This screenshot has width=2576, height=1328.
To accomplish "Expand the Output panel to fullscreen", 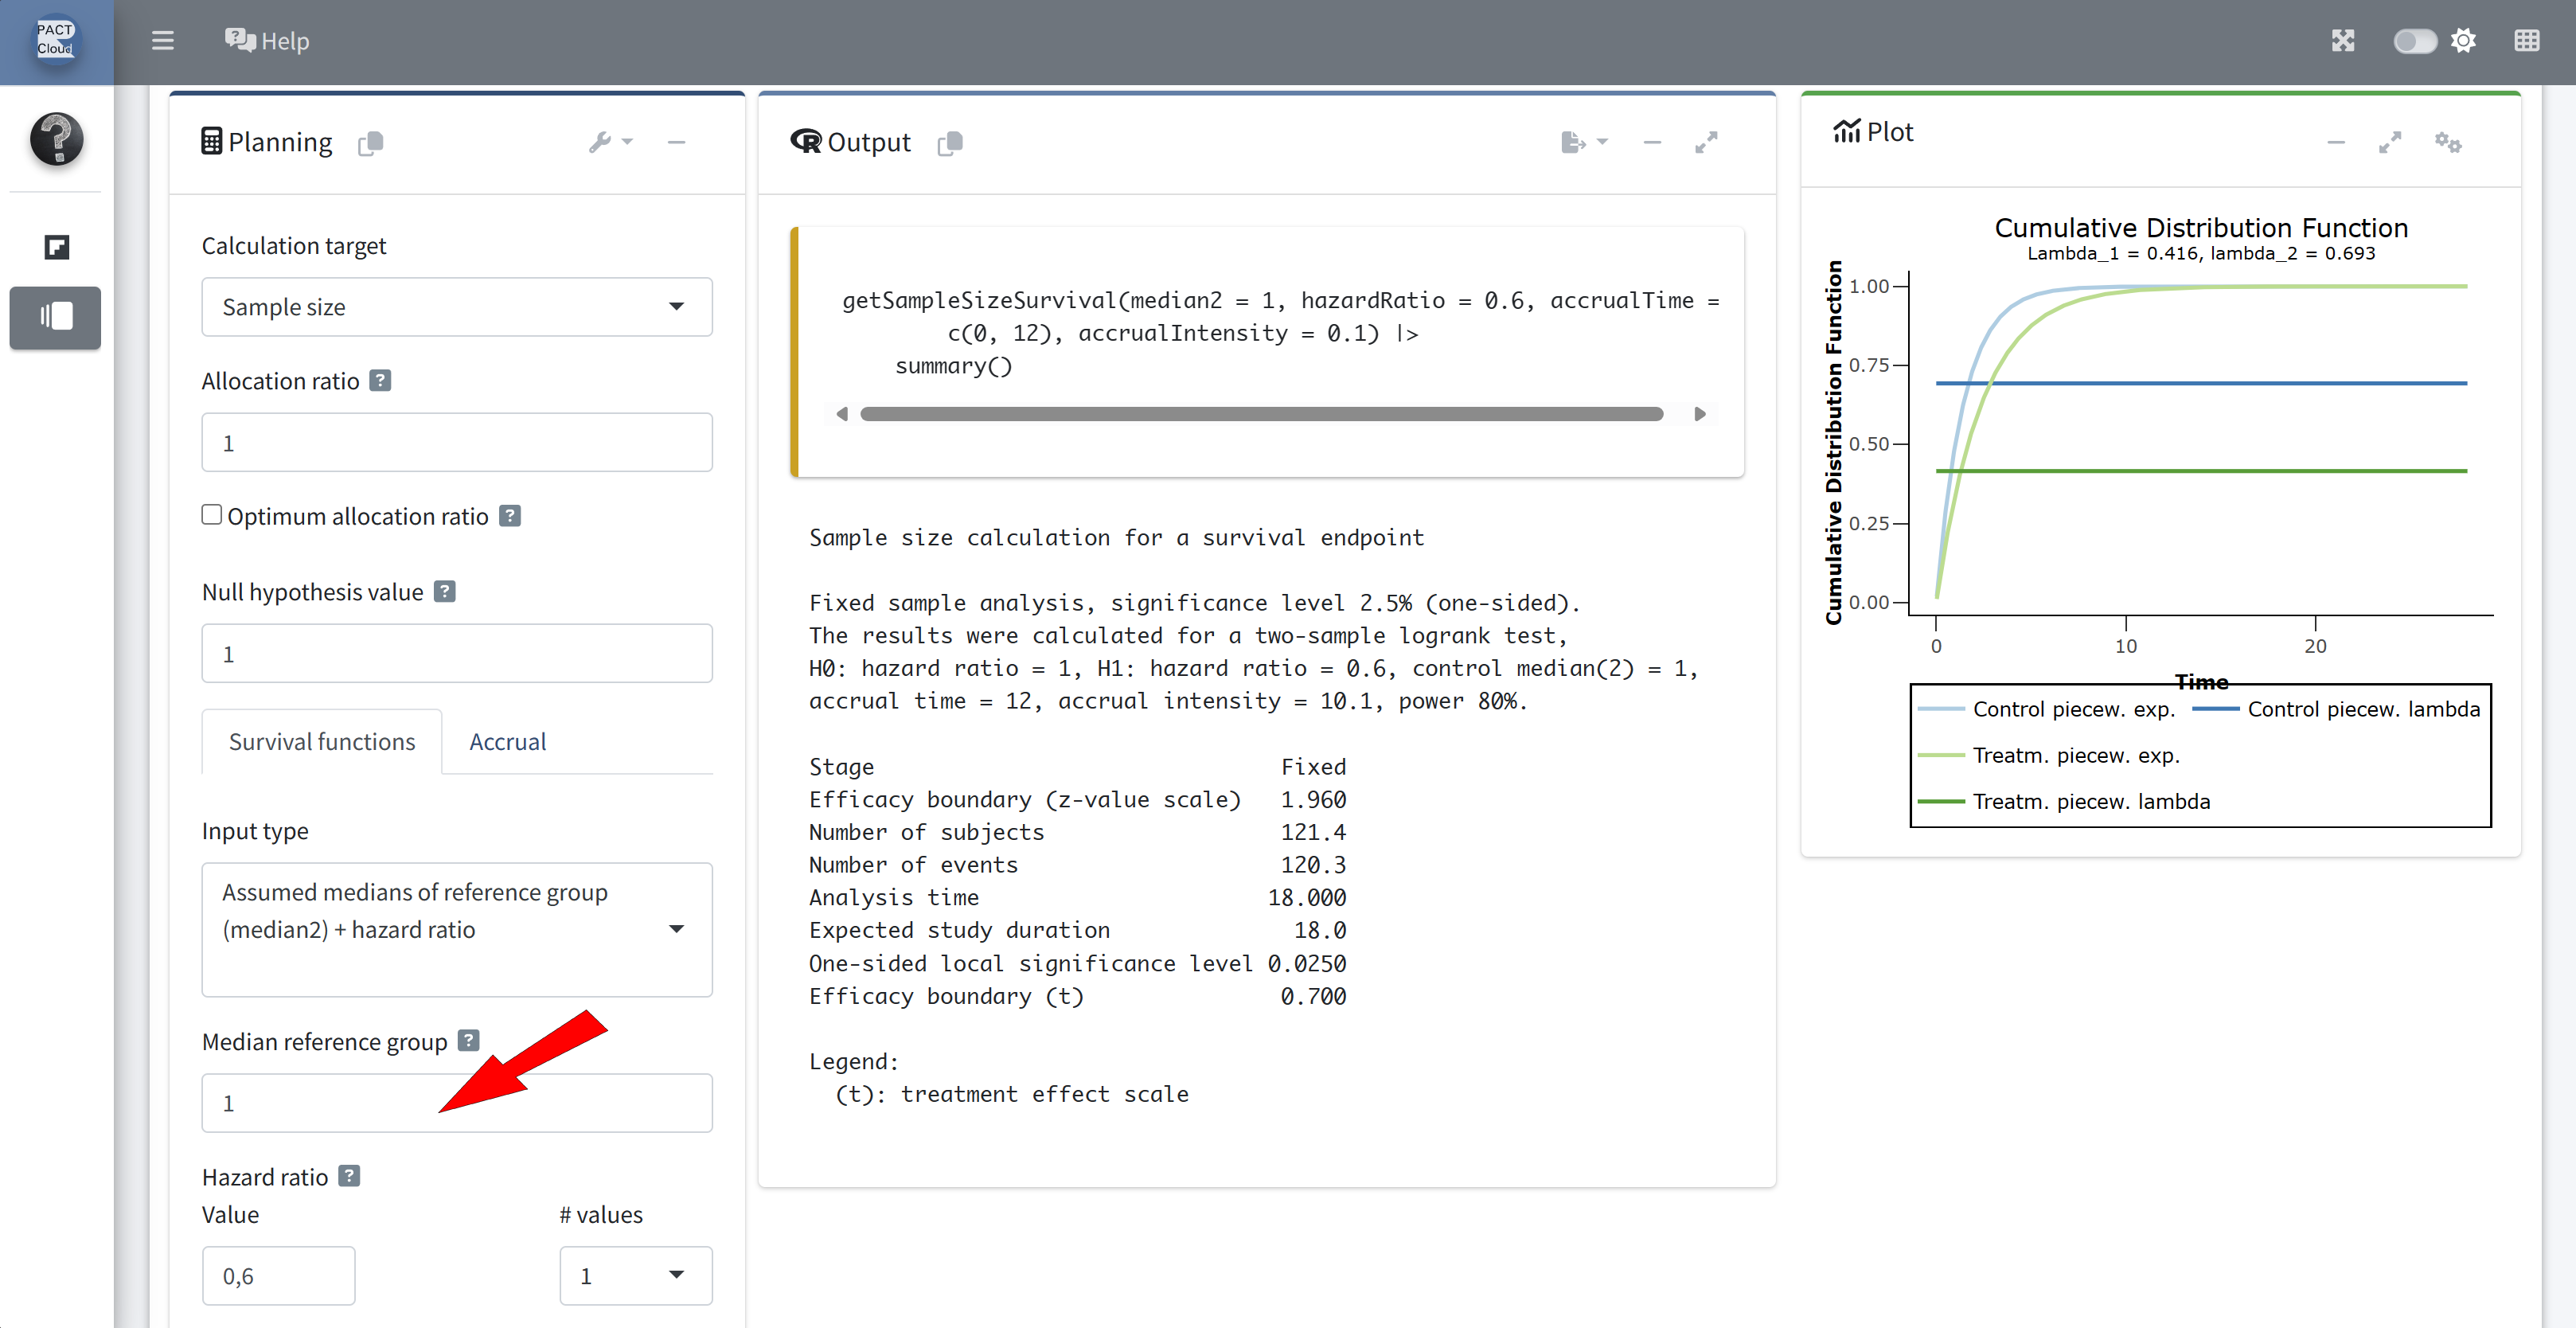I will 1706,143.
